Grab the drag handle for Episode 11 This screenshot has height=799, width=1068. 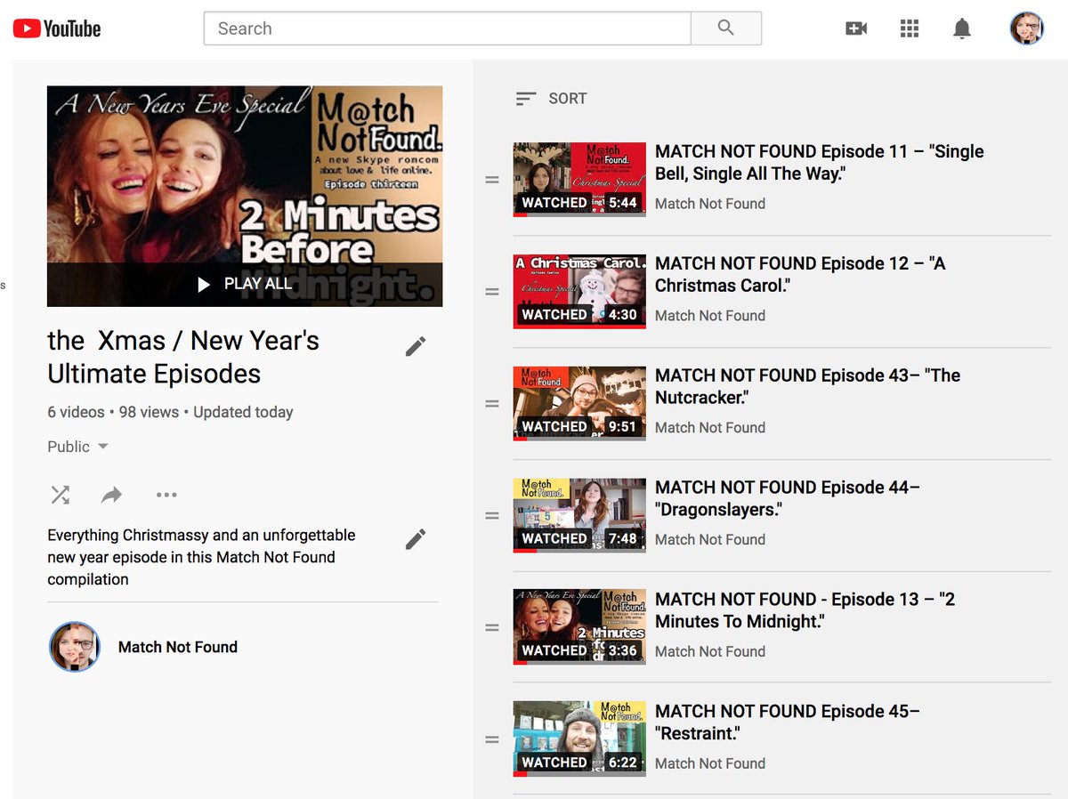coord(492,180)
